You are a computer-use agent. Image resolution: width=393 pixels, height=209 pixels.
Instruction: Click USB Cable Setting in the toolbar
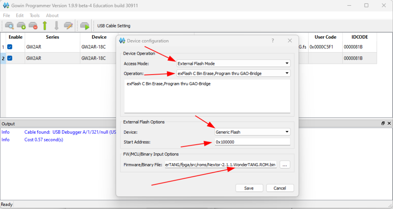114,26
